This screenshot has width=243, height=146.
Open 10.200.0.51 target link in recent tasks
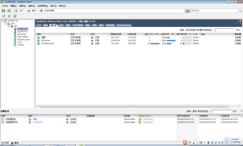click(38, 122)
